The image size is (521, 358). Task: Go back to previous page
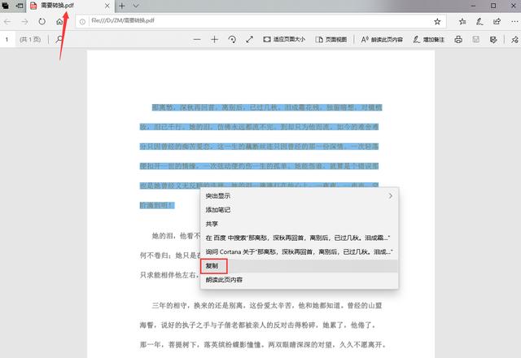click(7, 22)
